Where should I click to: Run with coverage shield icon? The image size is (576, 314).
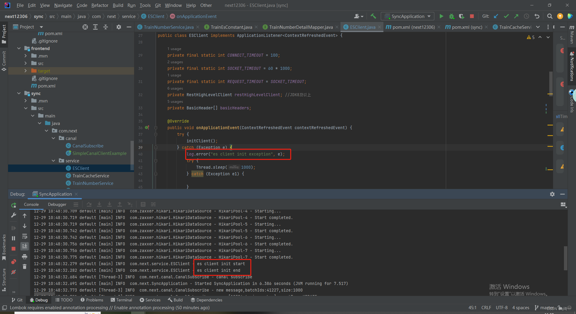coord(462,16)
